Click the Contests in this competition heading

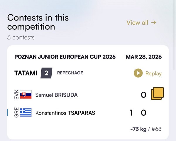click(x=38, y=22)
